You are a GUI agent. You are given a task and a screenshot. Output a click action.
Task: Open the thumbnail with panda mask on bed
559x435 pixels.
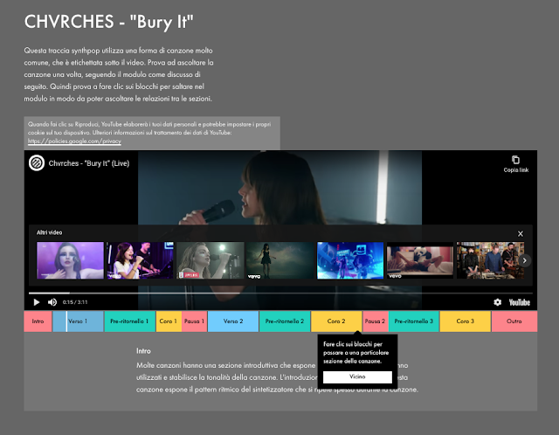click(420, 260)
